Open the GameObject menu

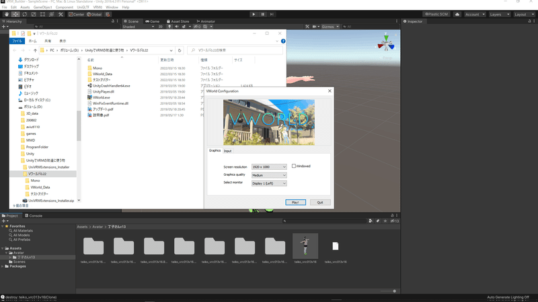pos(42,7)
